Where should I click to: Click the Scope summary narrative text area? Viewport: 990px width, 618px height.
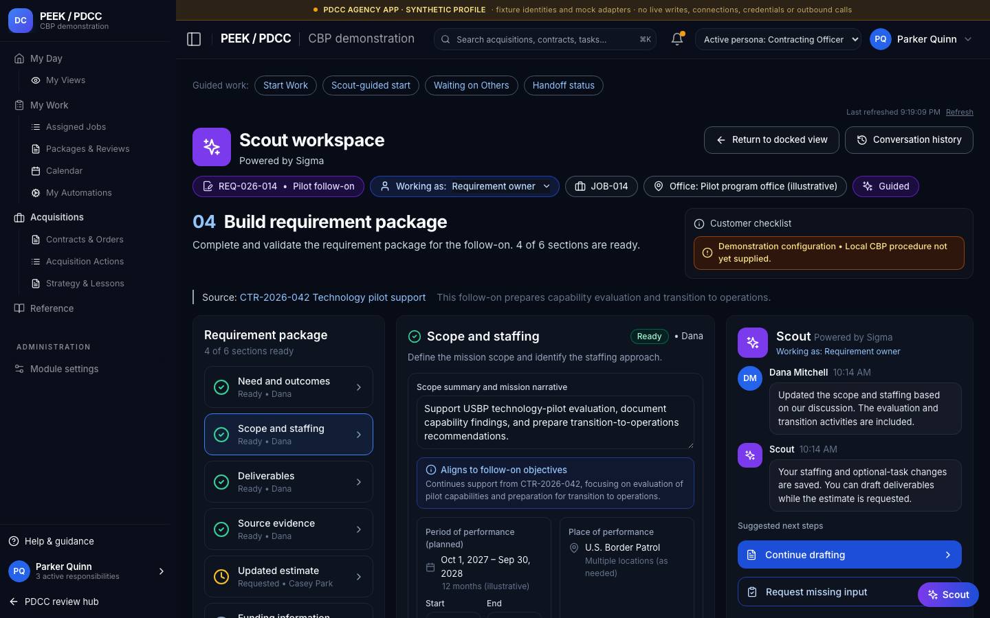click(555, 422)
